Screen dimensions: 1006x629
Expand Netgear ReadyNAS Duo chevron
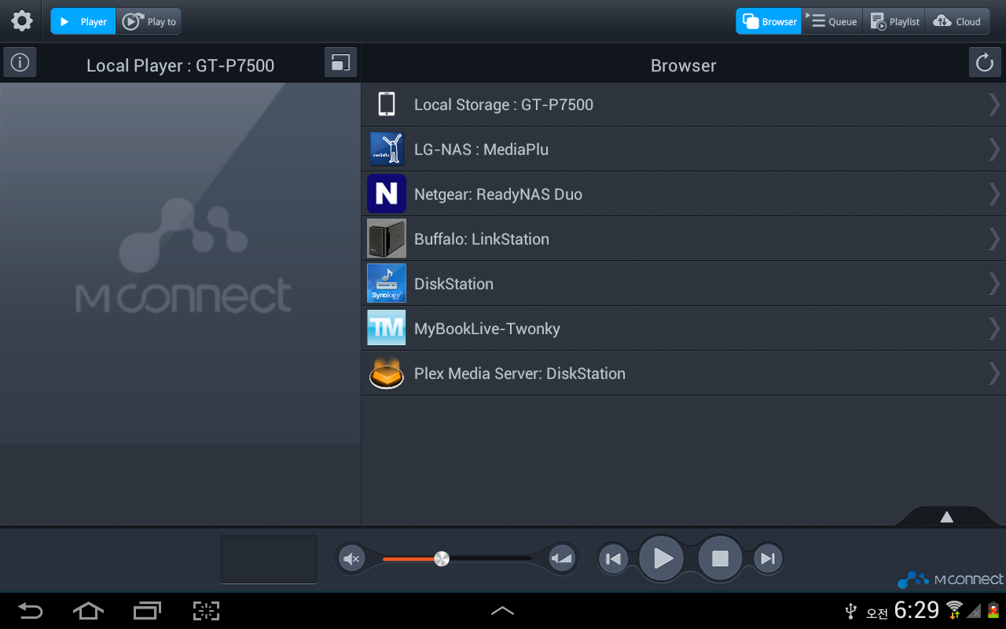tap(994, 194)
